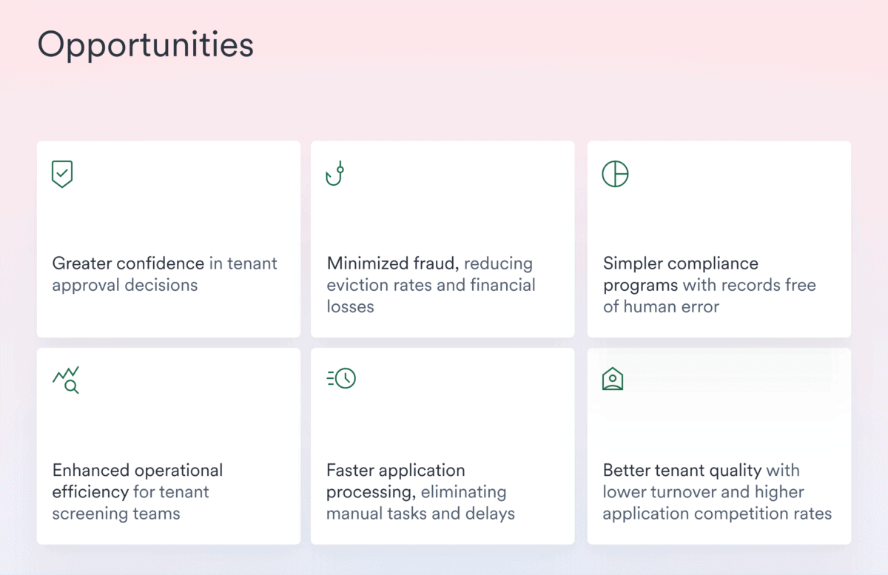This screenshot has height=575, width=888.
Task: Click the fast clock processing icon
Action: tap(342, 378)
